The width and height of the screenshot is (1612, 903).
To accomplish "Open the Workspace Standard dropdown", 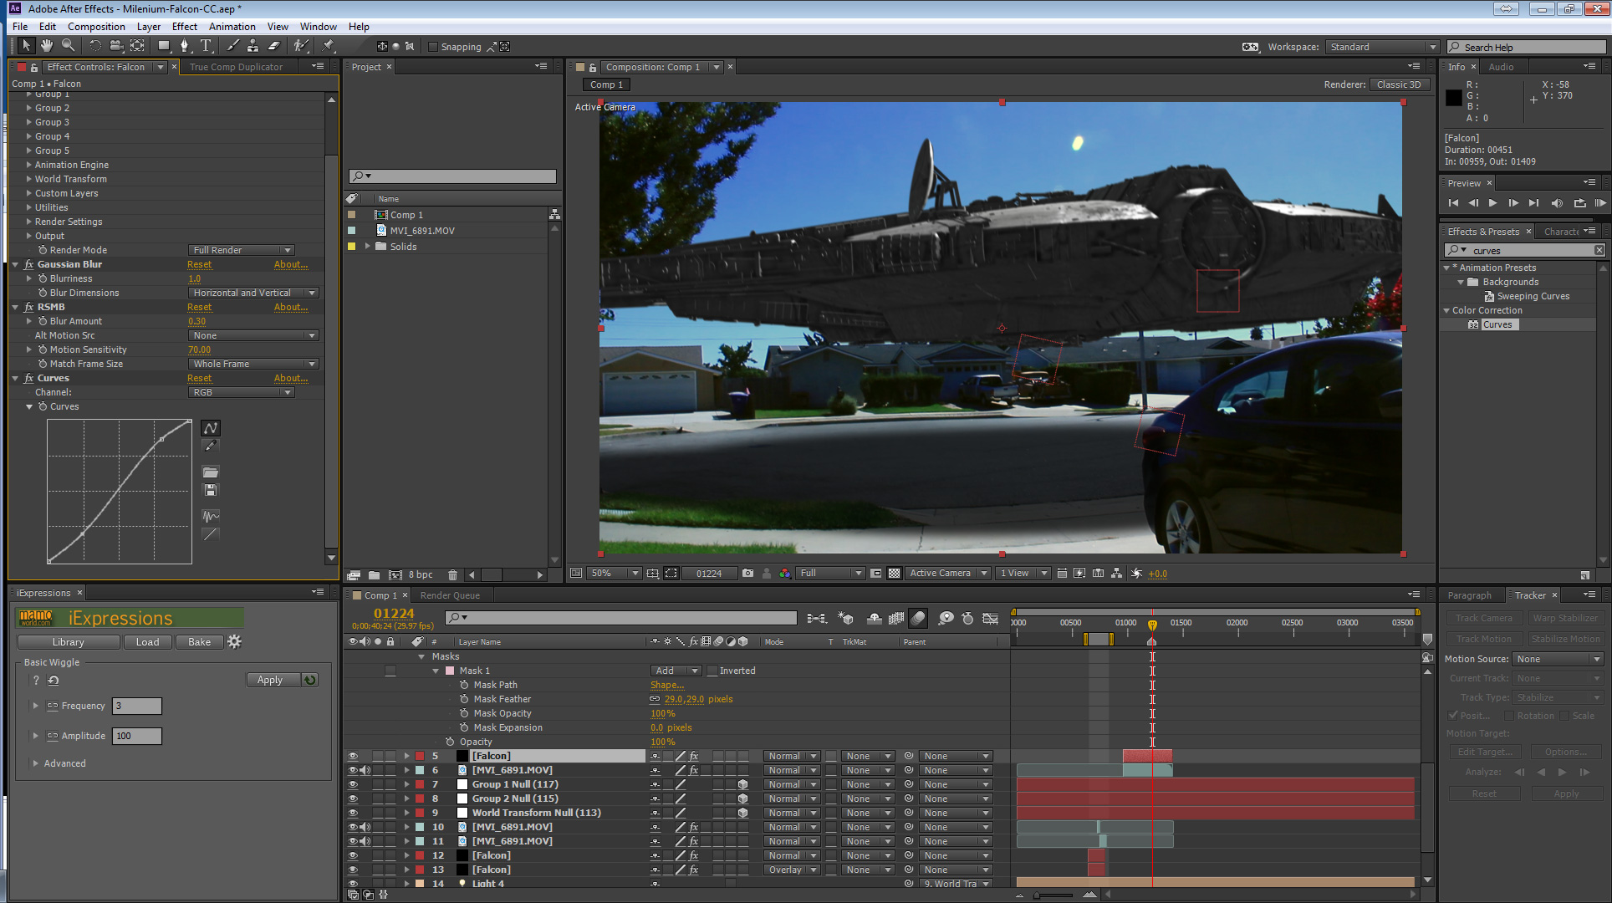I will pyautogui.click(x=1380, y=47).
